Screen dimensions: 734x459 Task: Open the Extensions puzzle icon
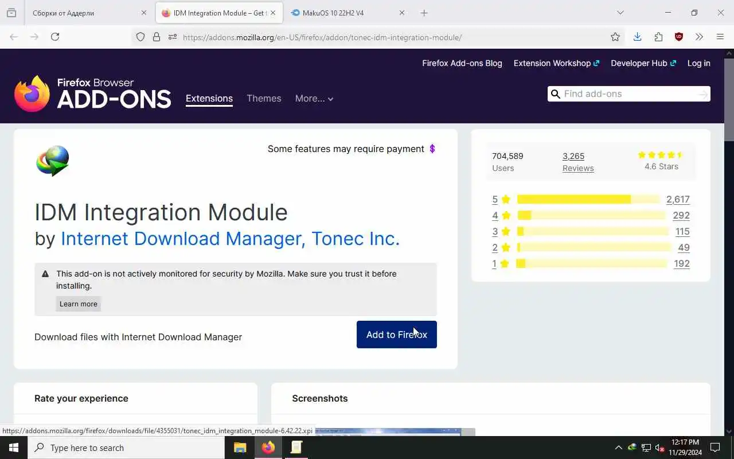coord(658,37)
